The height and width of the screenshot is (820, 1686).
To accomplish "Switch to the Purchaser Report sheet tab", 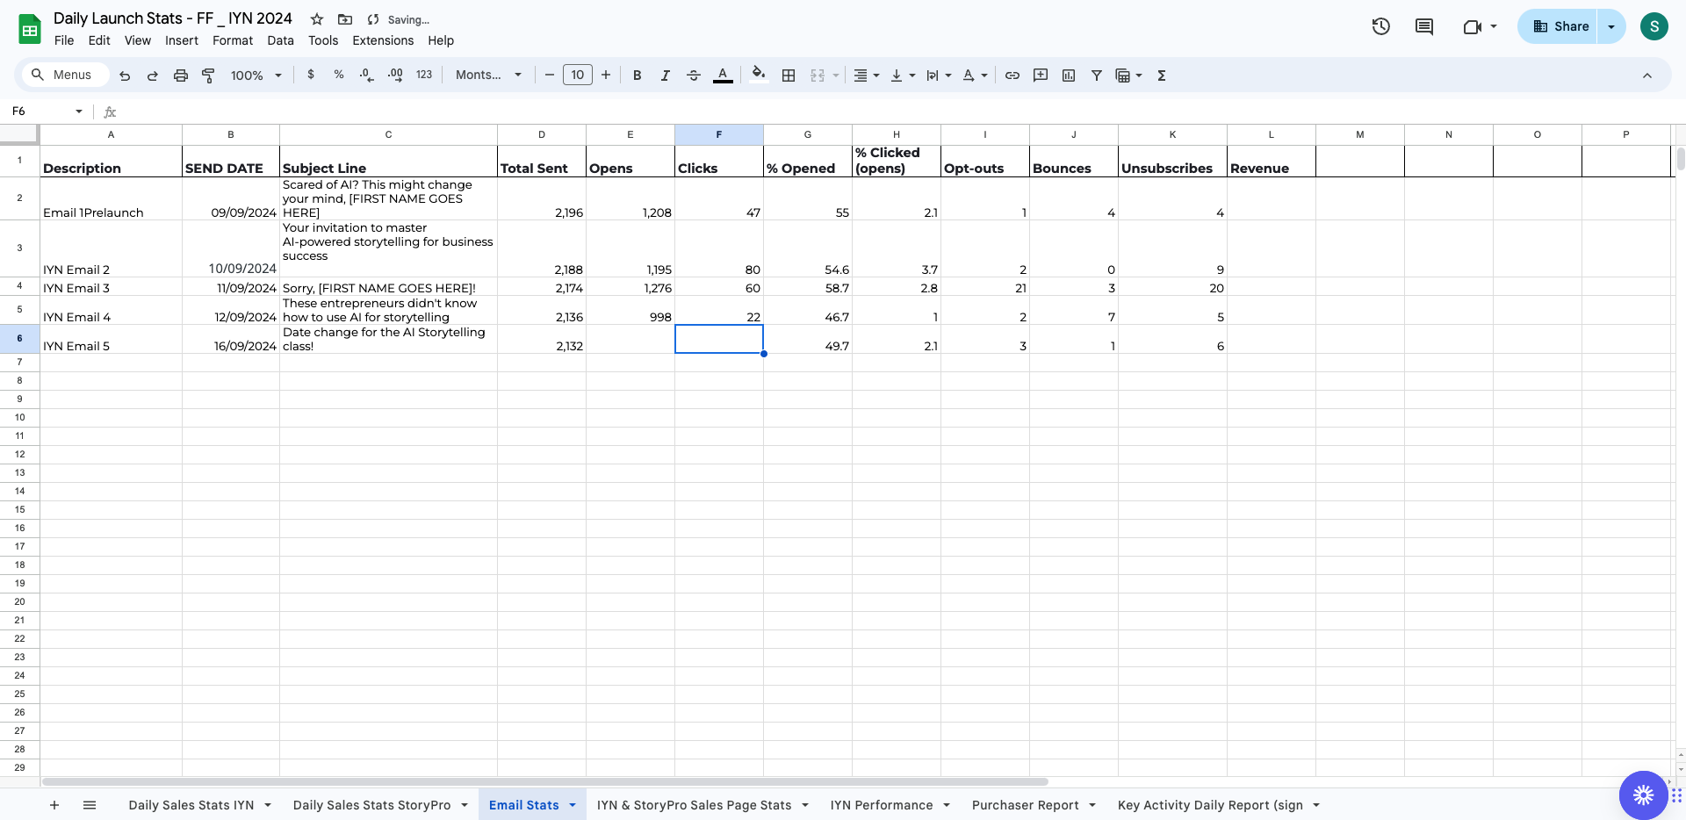I will [1025, 805].
